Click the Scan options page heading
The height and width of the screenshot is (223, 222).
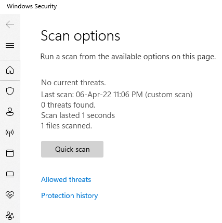[81, 36]
